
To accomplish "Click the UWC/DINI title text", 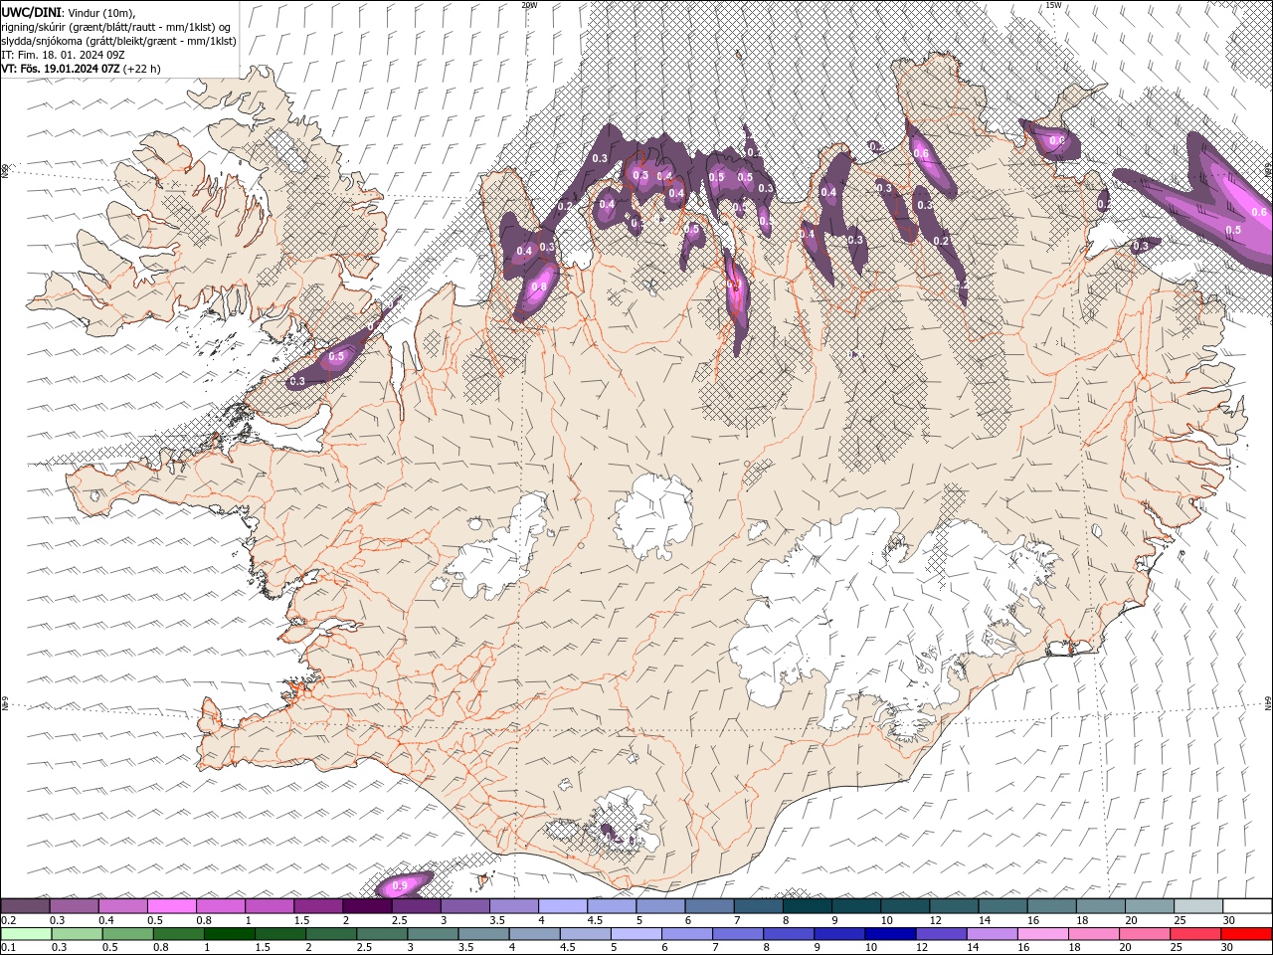I will point(31,11).
